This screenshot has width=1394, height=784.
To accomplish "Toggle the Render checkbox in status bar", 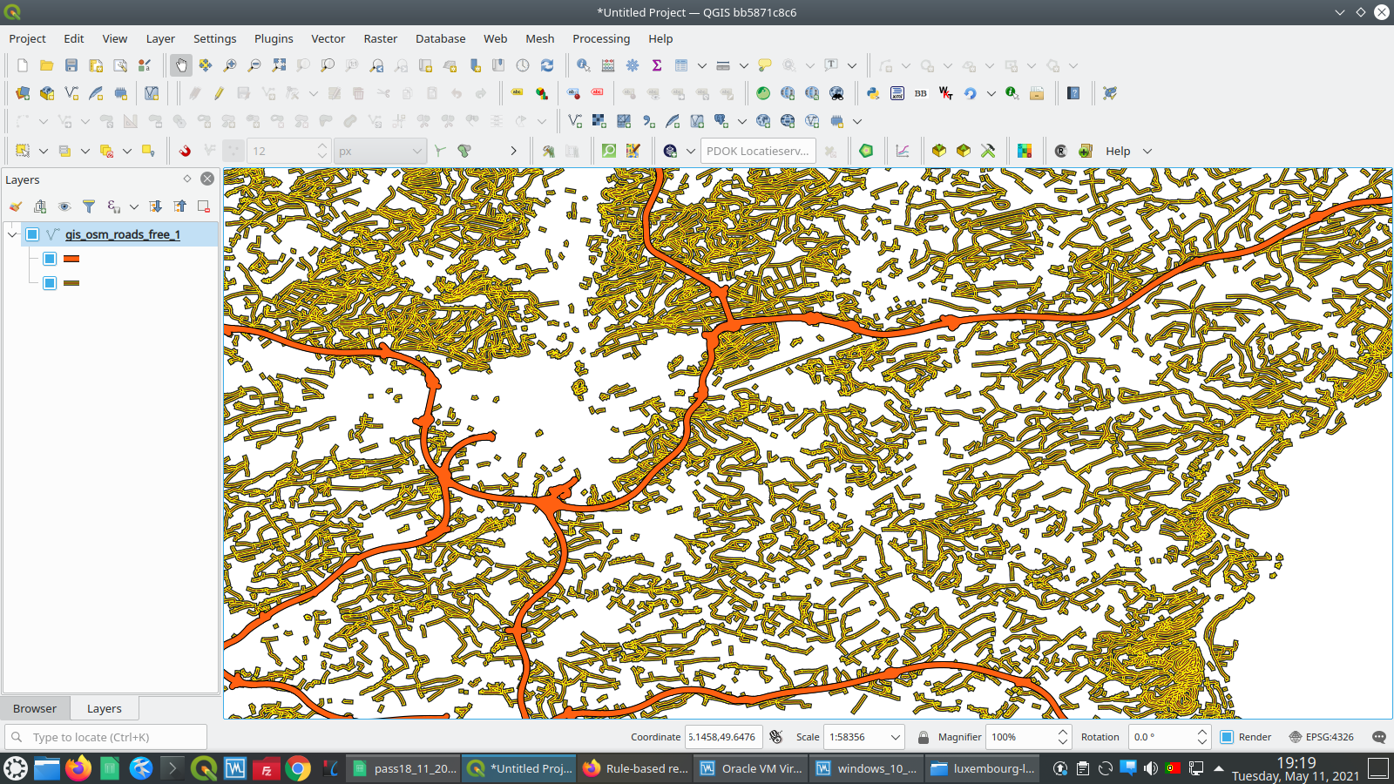I will click(1228, 737).
